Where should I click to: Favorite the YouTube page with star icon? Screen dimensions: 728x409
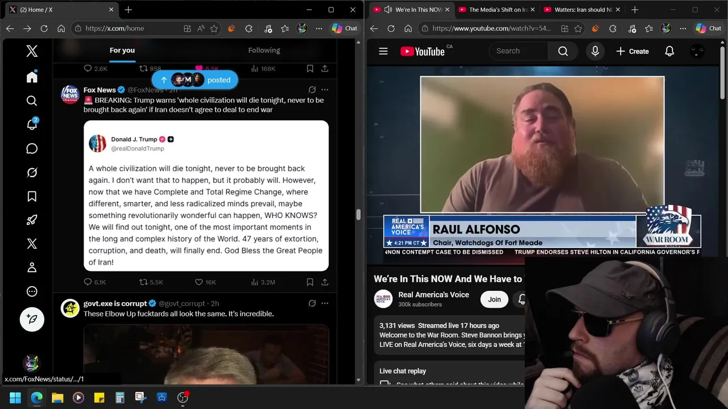click(x=578, y=28)
